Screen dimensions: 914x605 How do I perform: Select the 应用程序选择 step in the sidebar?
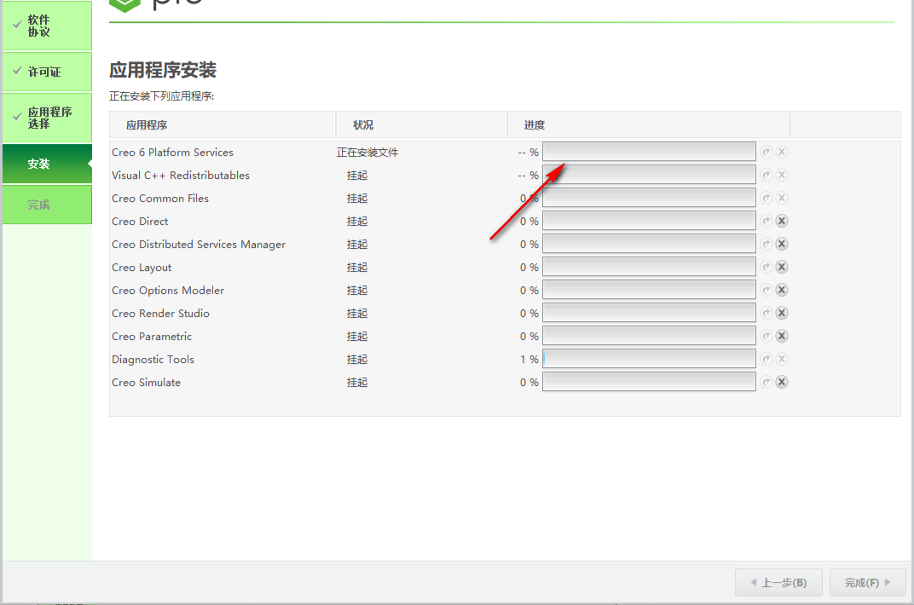pos(47,118)
